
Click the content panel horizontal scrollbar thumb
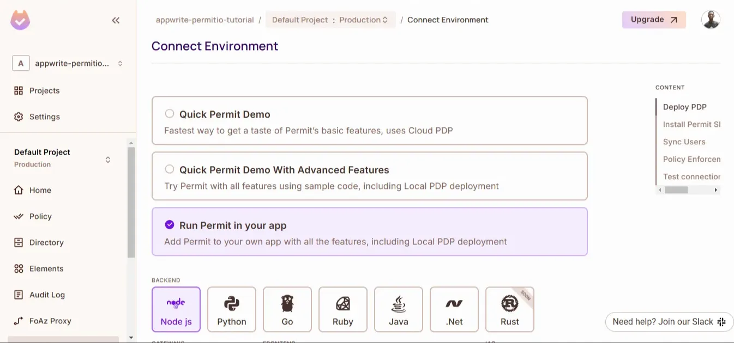[x=676, y=190]
